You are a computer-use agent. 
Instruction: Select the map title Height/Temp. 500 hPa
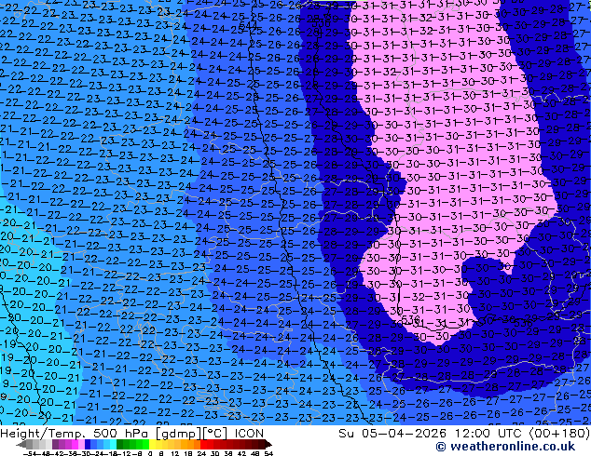[x=76, y=434]
